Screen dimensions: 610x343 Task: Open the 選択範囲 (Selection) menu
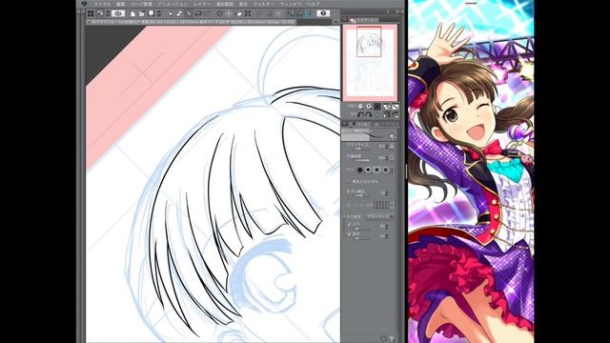(x=225, y=4)
